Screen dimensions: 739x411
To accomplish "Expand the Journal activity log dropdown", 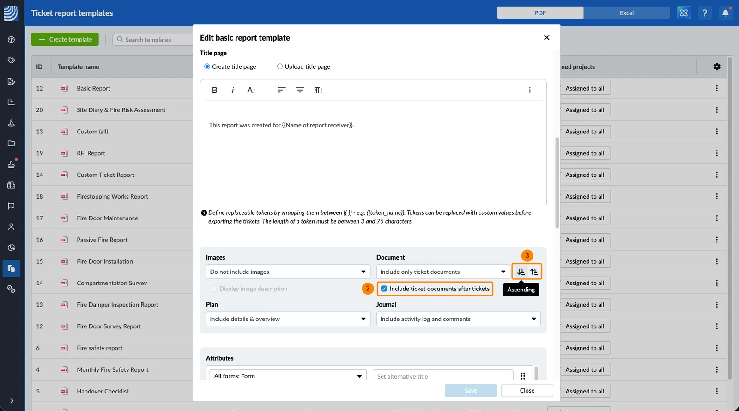I will point(458,319).
